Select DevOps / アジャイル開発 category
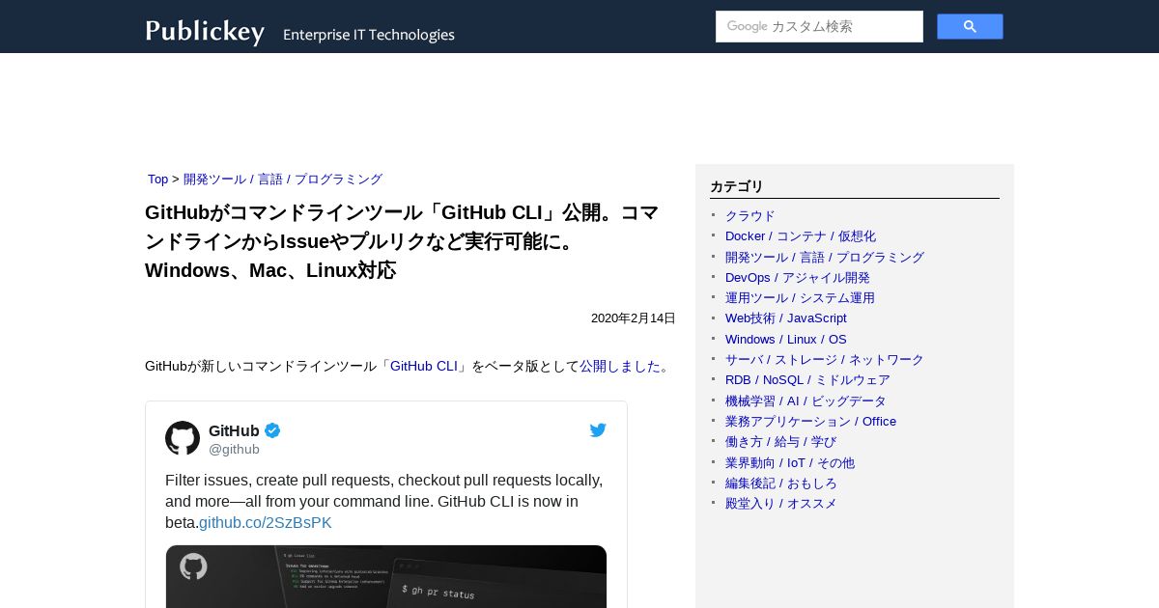The image size is (1159, 608). [798, 278]
